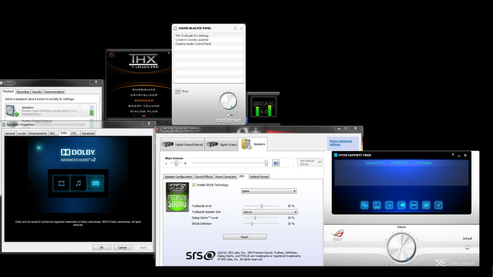This screenshot has width=493, height=277.
Task: Open the Room Correction tab
Action: (226, 176)
